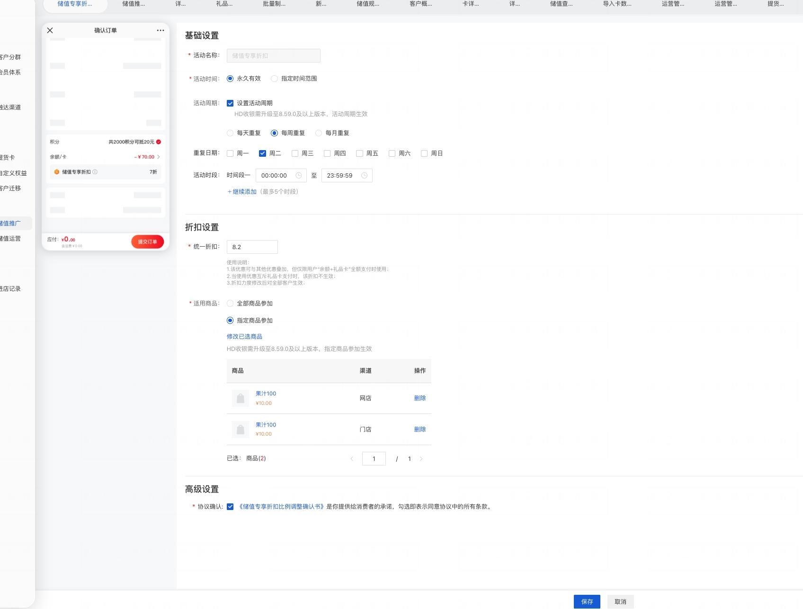803x609 pixels.
Task: Open the clock icon in 00:00:00 field
Action: [x=299, y=175]
